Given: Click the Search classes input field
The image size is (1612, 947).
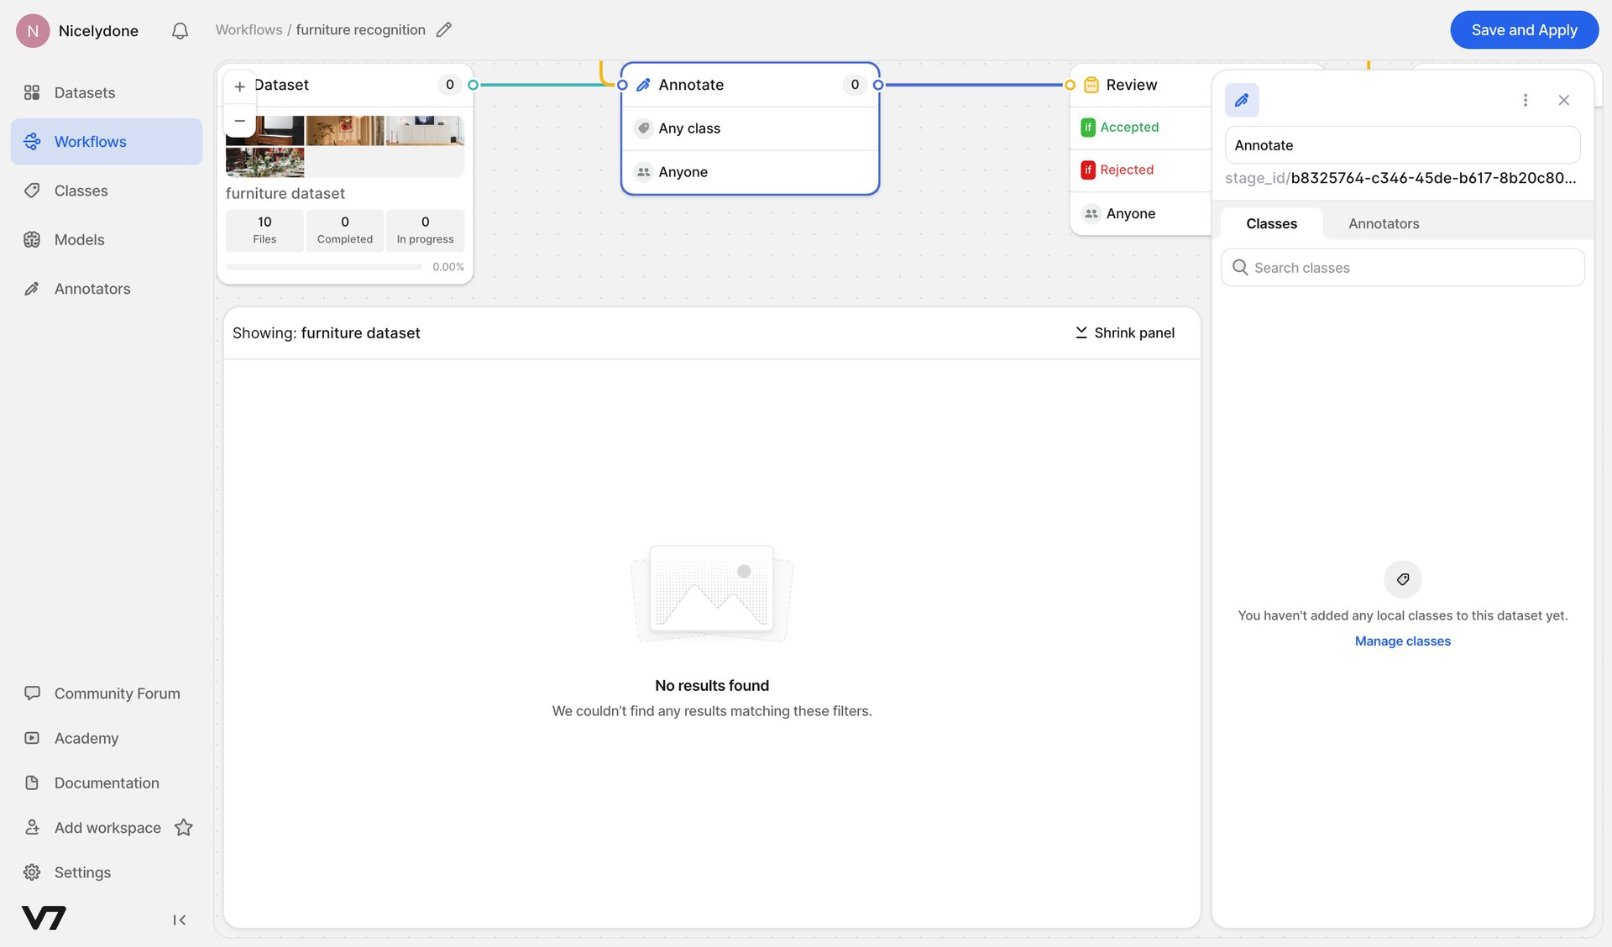Looking at the screenshot, I should coord(1402,267).
